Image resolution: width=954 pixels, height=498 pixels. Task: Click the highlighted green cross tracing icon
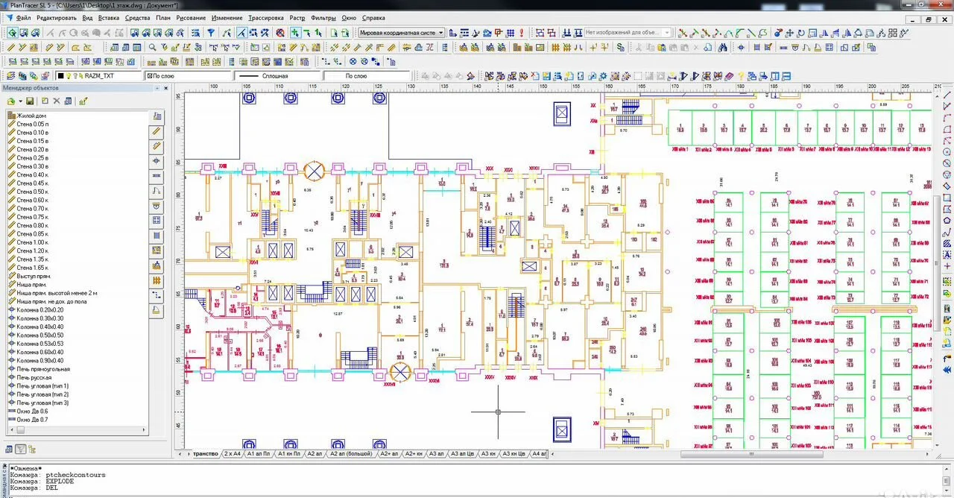point(295,33)
